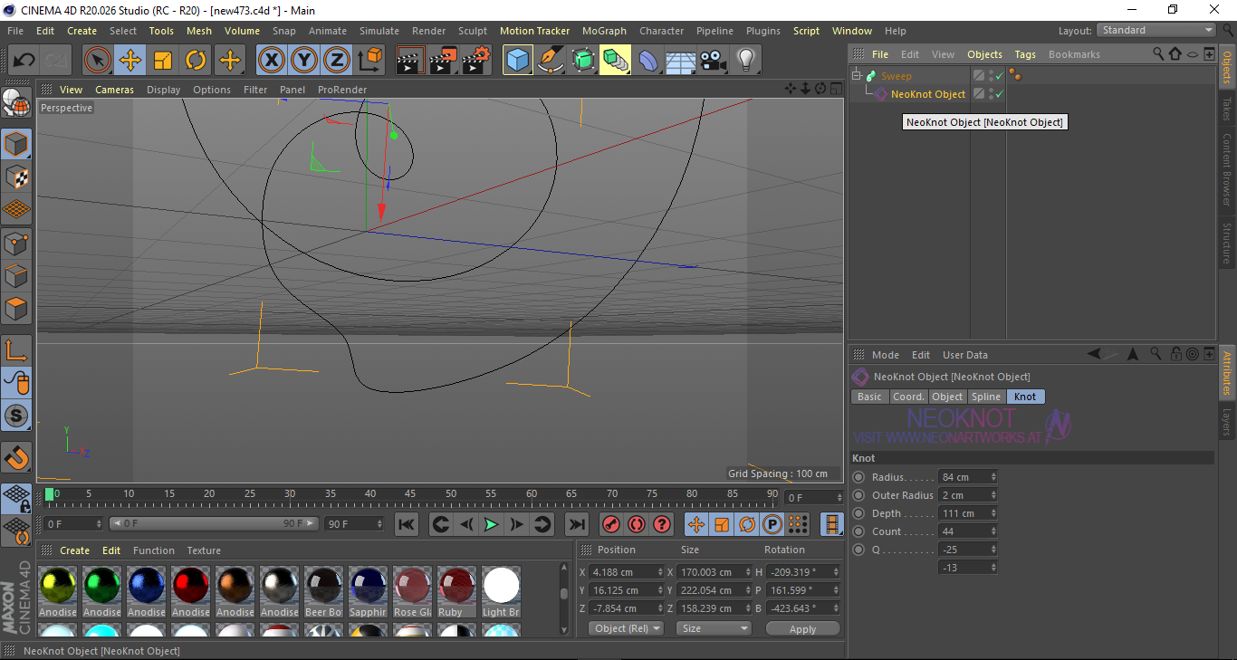Viewport: 1237px width, 660px height.
Task: Toggle Sweep generator enable checkmark
Action: [999, 76]
